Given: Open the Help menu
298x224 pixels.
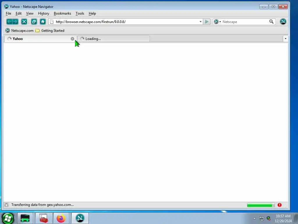Looking at the screenshot, I should 92,13.
